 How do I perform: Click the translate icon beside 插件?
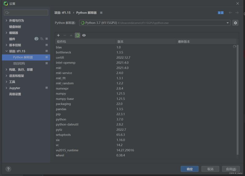tap(42, 39)
